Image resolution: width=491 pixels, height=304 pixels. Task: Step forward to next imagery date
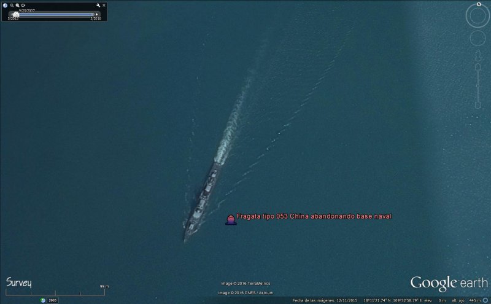tap(97, 14)
